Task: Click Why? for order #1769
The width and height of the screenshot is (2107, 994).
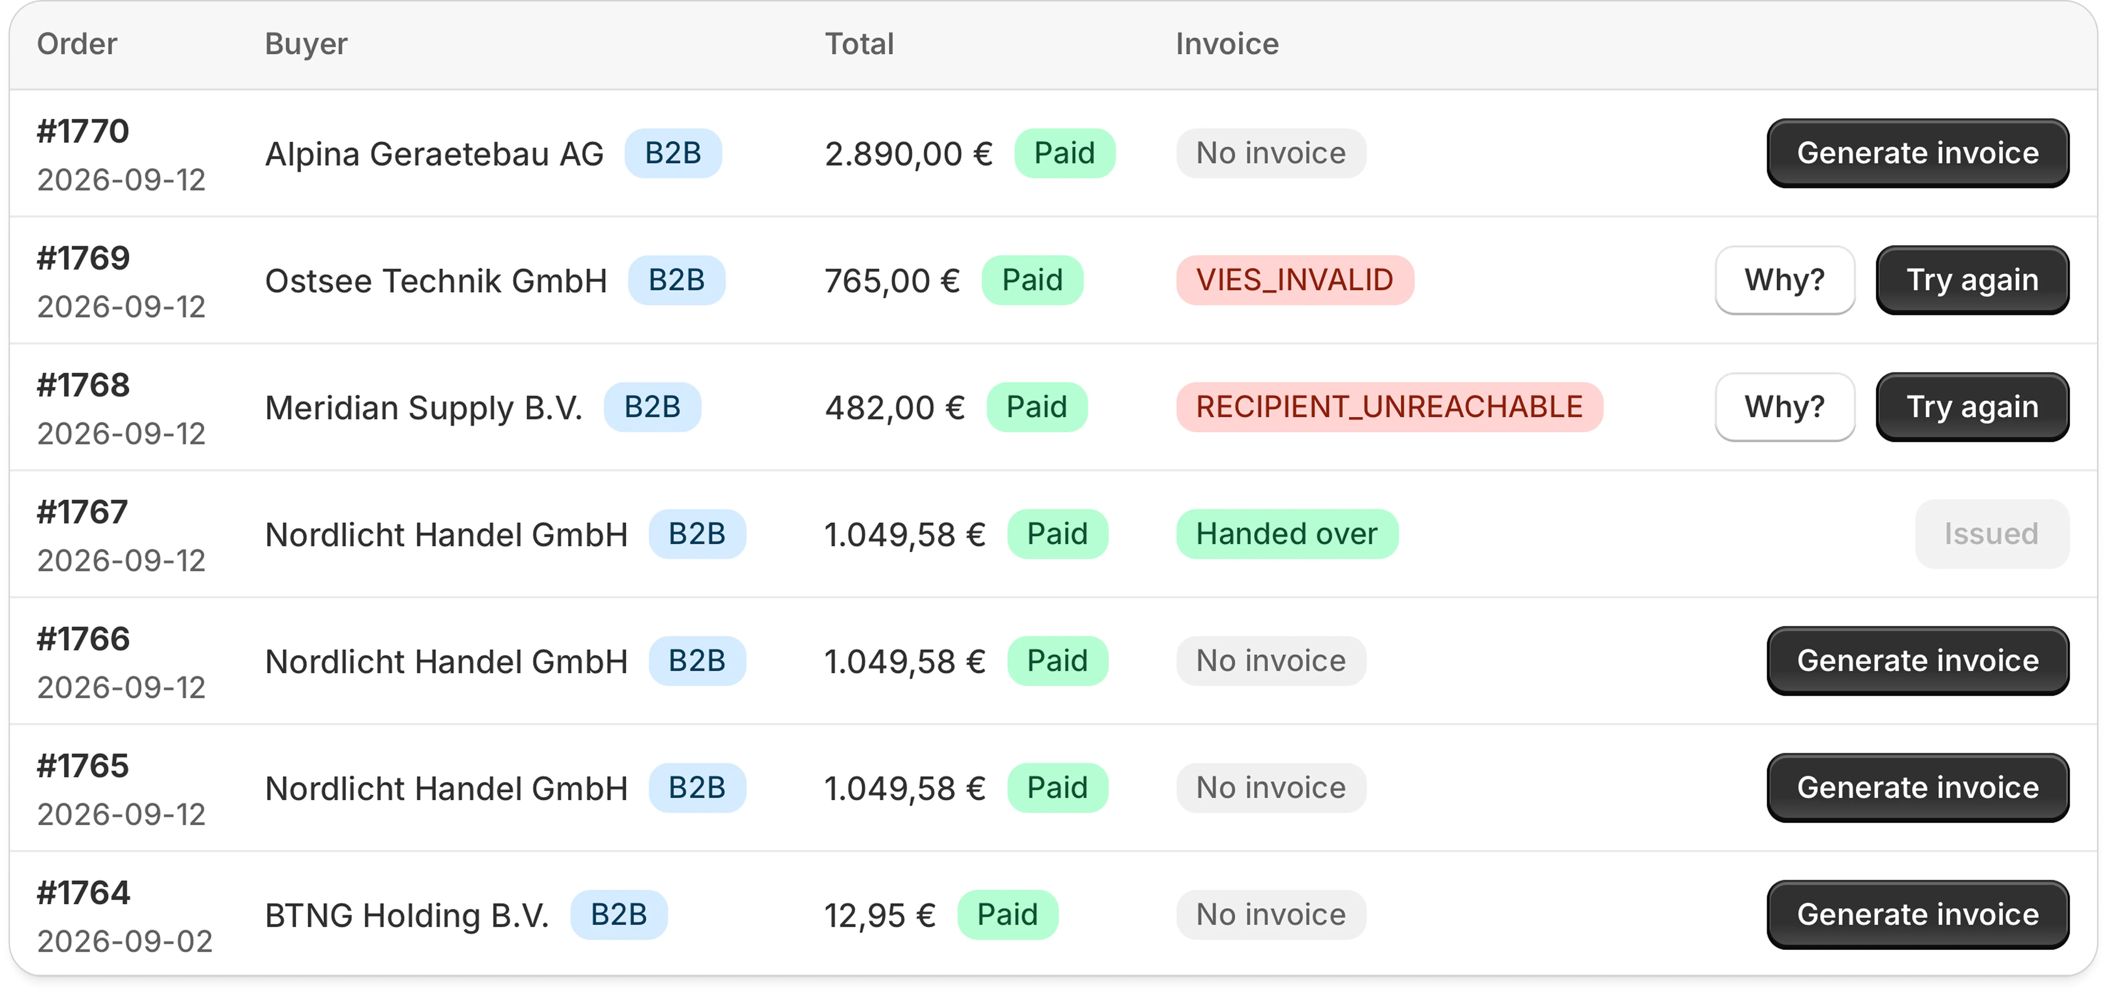Action: pyautogui.click(x=1784, y=280)
